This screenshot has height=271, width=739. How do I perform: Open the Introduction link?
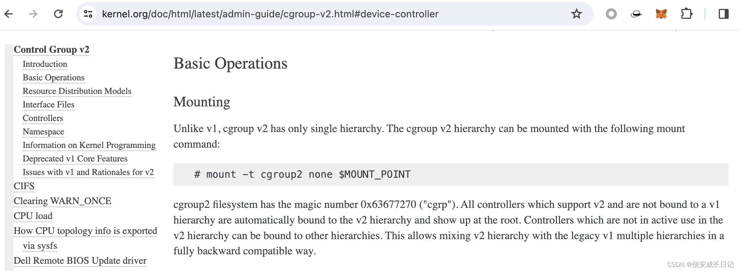[x=45, y=64]
